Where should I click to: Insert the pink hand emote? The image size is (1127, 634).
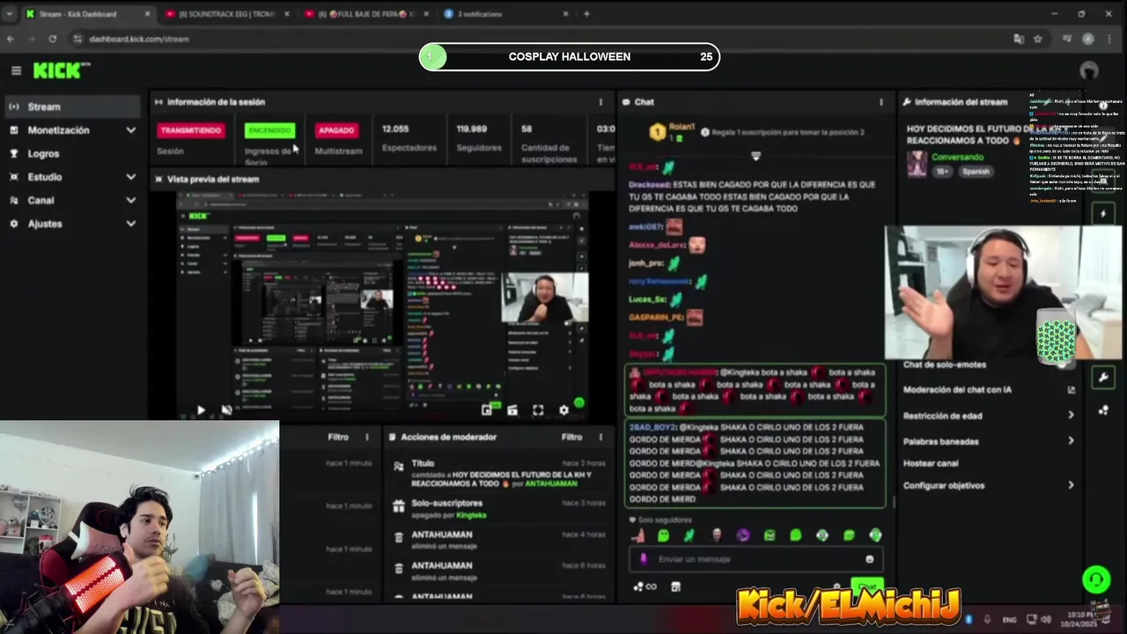click(x=637, y=535)
